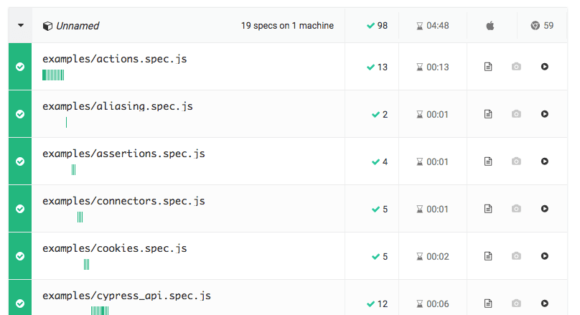
Task: Open output log for cypress_api.spec.js
Action: pos(488,304)
